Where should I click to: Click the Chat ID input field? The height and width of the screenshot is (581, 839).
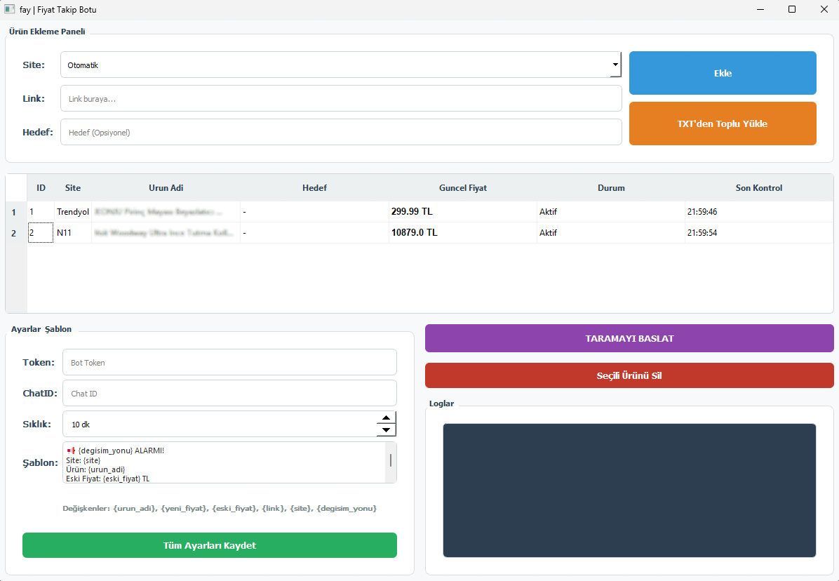[x=229, y=393]
